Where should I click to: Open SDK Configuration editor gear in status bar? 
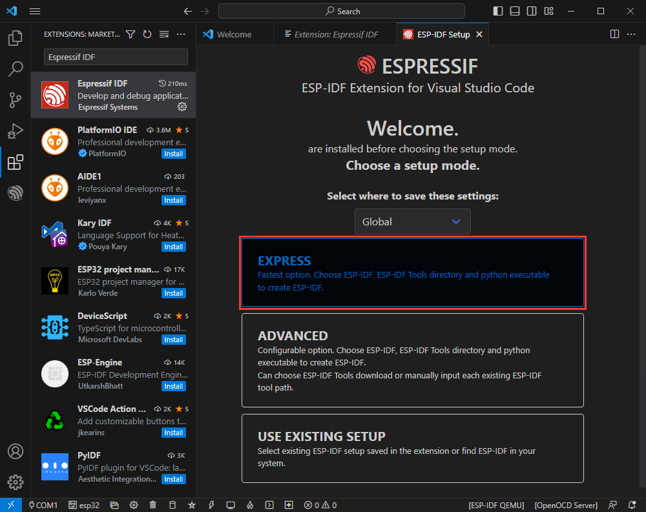134,505
